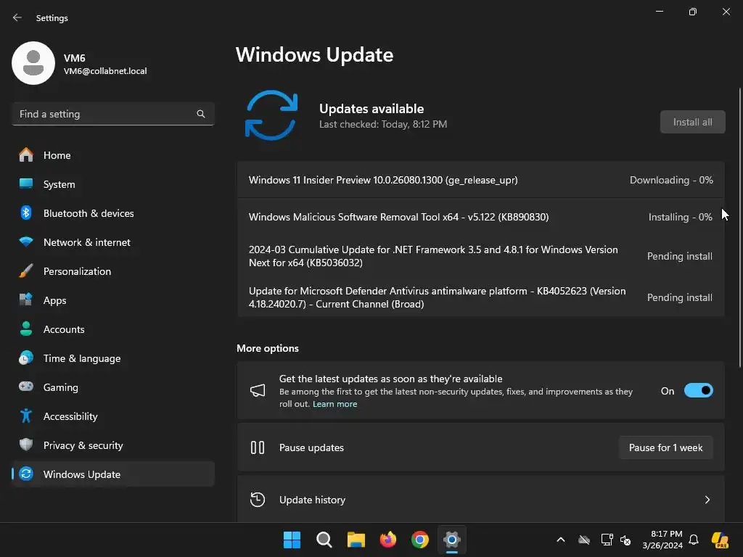Expand Update history chevron
743x557 pixels.
(x=707, y=500)
